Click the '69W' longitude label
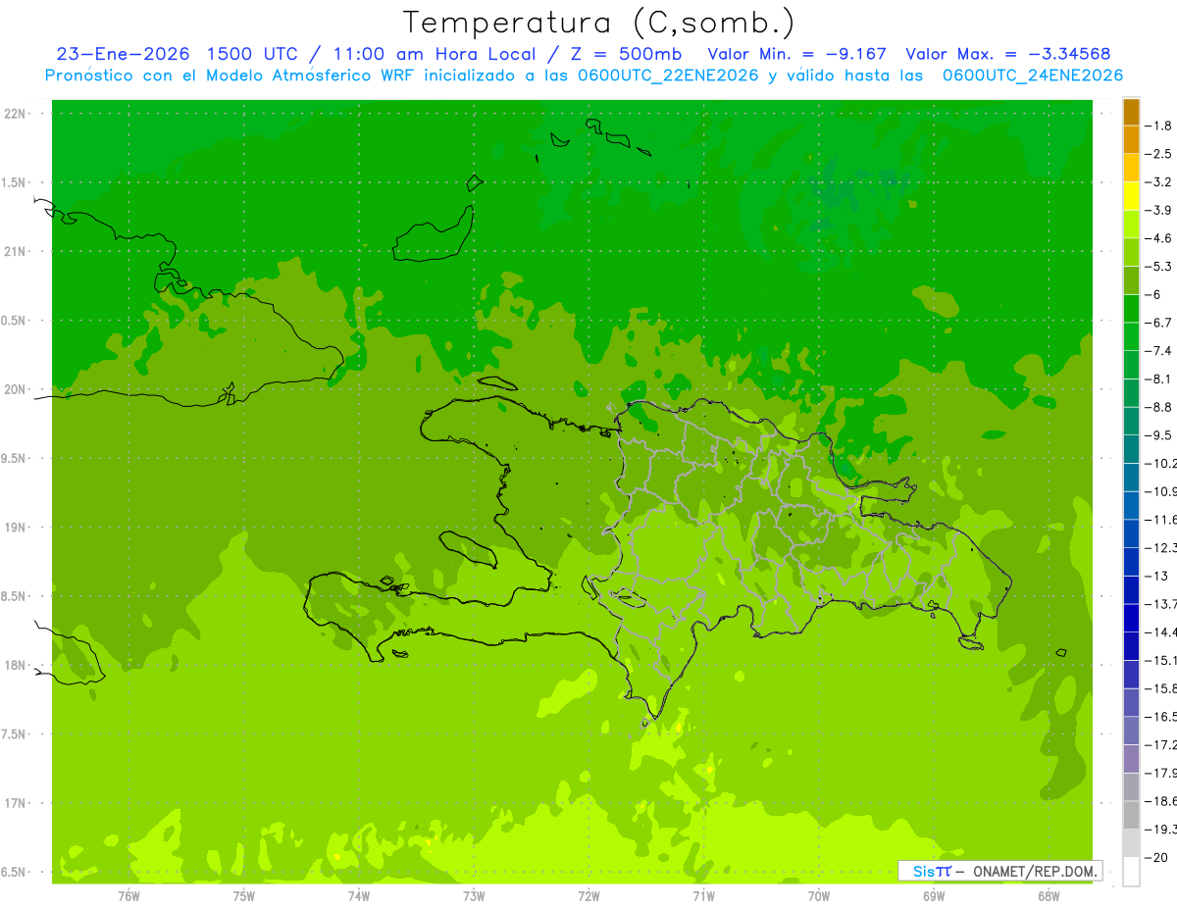The image size is (1177, 909). (934, 896)
